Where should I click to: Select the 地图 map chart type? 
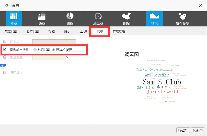click(126, 19)
